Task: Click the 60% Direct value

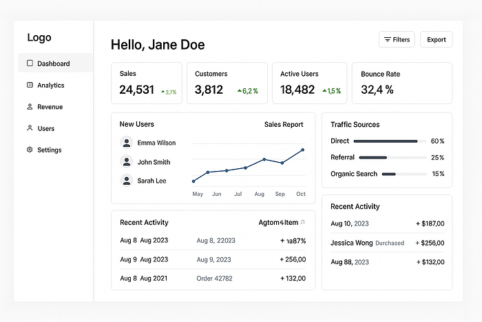Action: click(437, 141)
